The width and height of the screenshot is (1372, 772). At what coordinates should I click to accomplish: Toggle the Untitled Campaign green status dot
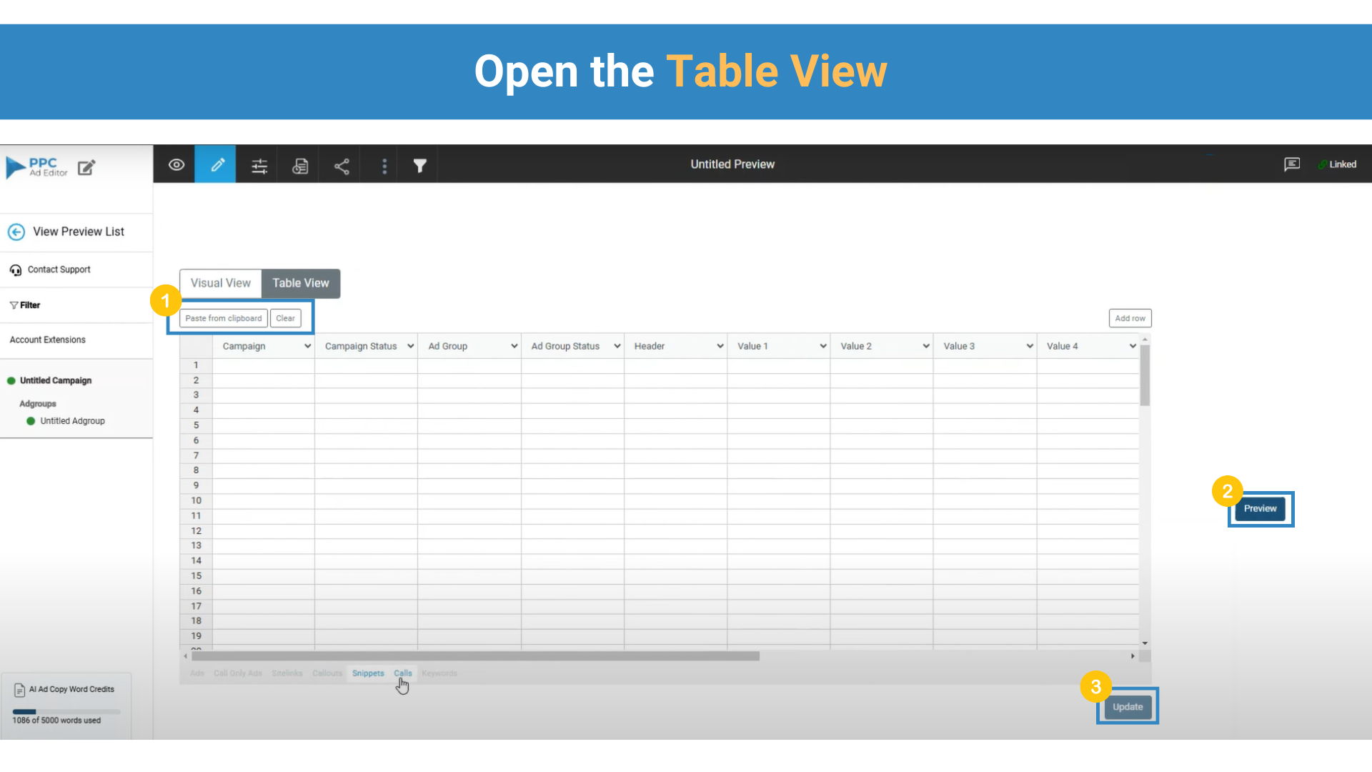[x=11, y=381]
